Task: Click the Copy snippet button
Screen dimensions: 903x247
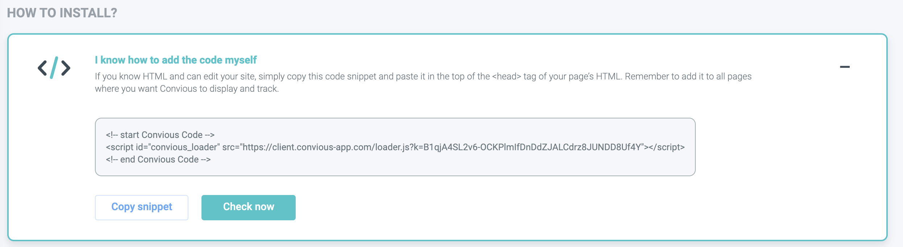Action: tap(142, 207)
